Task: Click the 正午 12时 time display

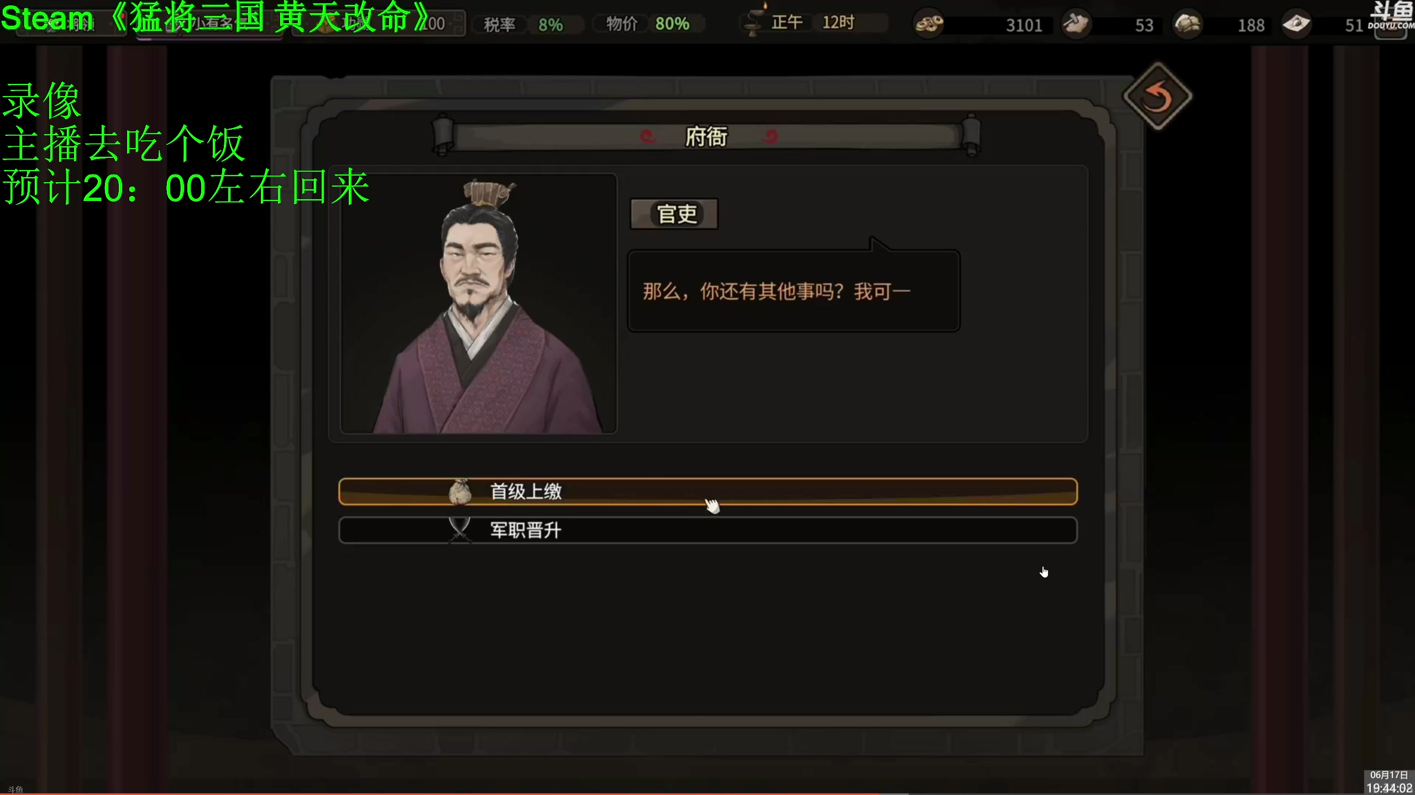Action: click(813, 23)
